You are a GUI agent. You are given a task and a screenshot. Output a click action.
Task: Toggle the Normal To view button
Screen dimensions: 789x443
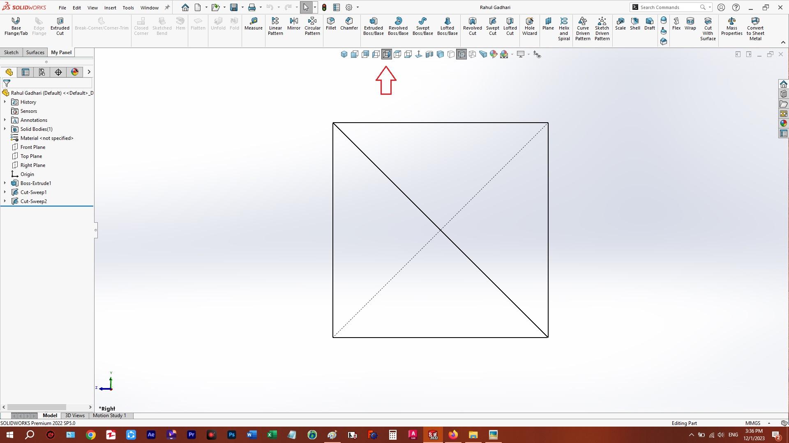419,54
